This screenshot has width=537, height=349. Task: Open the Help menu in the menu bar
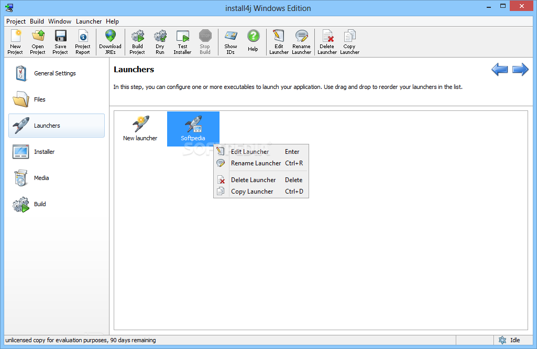(112, 21)
